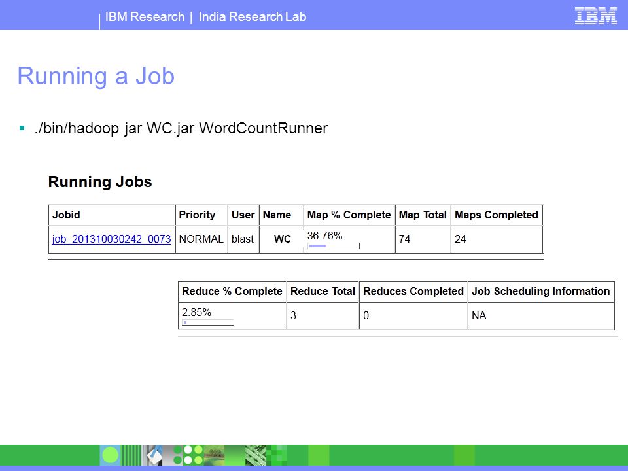Select 'Map % Complete' column header

(x=349, y=215)
